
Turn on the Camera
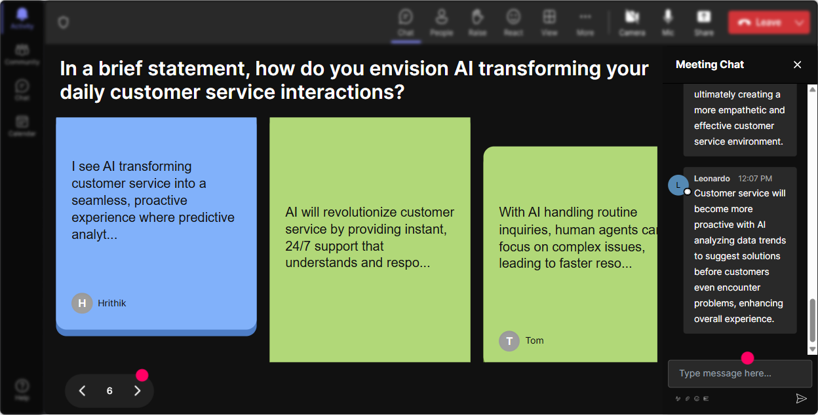[632, 22]
